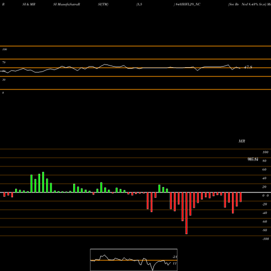Click the 'SI MunafaSutraR' header label

pos(67,4)
